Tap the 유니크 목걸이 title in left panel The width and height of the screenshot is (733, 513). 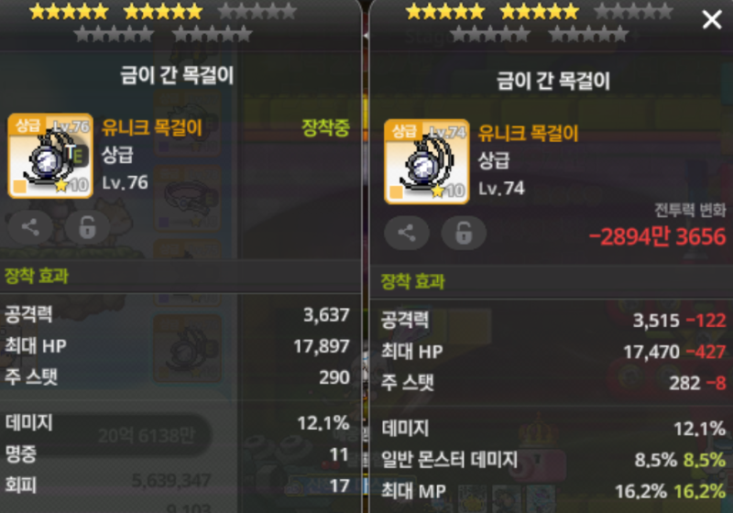152,127
